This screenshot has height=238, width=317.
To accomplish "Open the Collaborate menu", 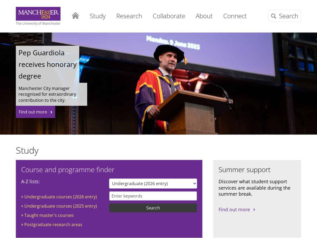I will pyautogui.click(x=169, y=16).
